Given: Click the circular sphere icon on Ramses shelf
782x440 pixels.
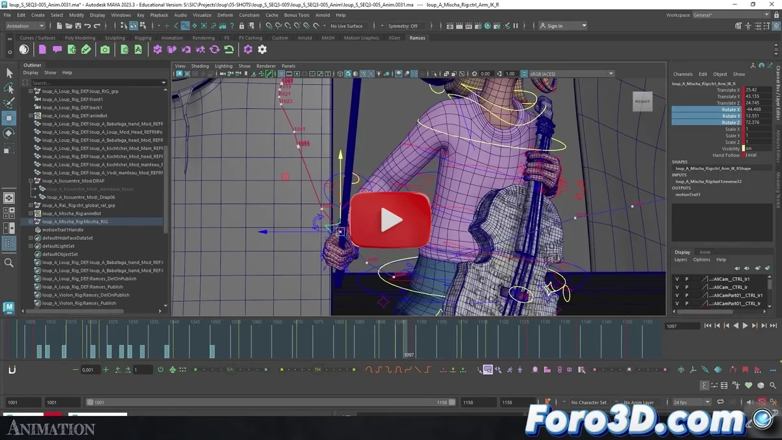Looking at the screenshot, I should coord(24,50).
